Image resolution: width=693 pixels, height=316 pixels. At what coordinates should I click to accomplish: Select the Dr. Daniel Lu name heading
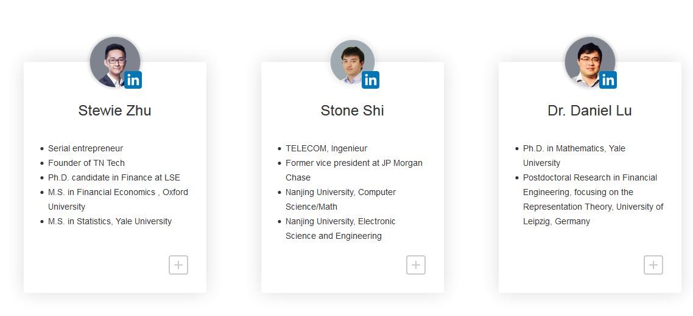pyautogui.click(x=589, y=111)
